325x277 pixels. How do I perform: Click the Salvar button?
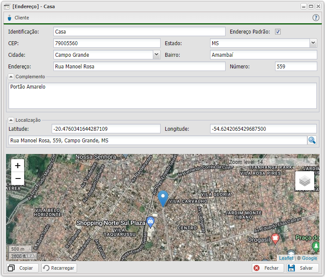(303, 268)
